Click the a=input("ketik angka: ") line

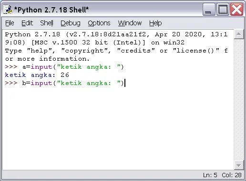click(64, 67)
